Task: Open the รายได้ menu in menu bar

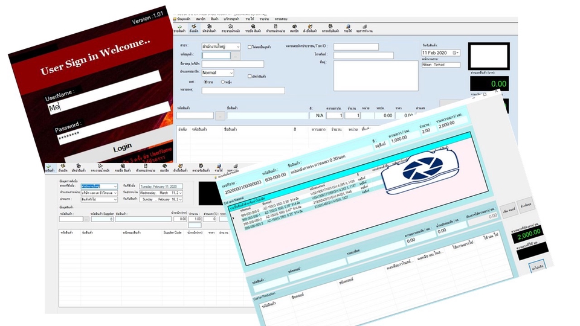Action: (250, 19)
